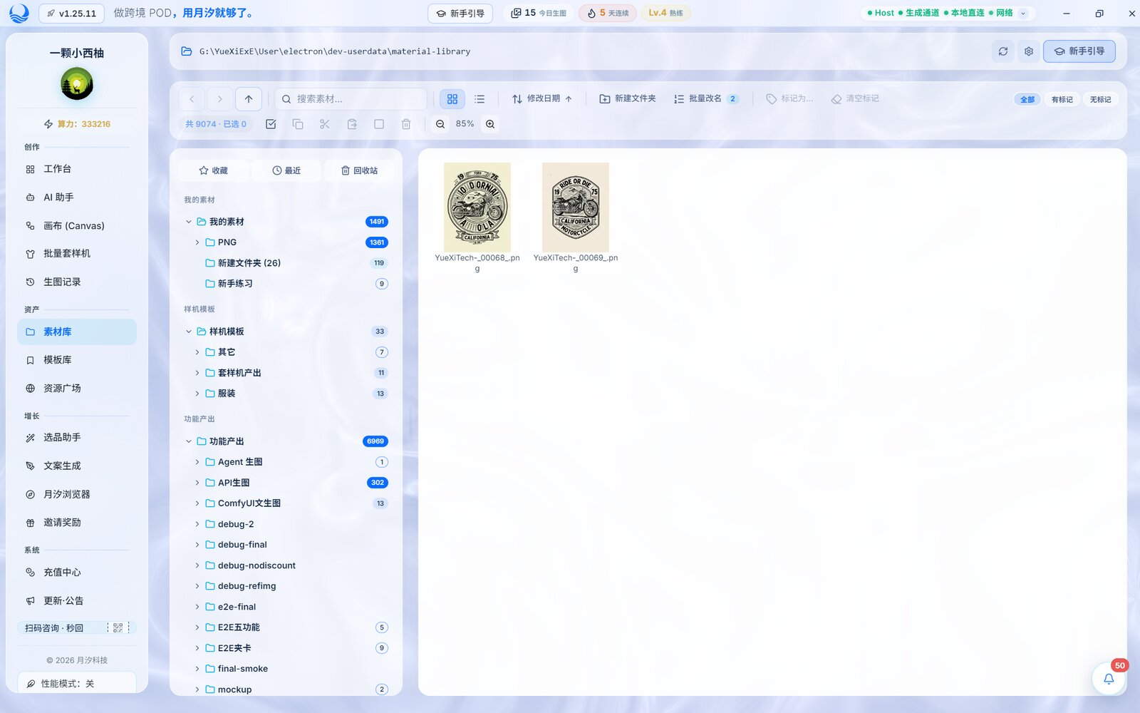1140x713 pixels.
Task: Toggle 性能模式 off/on
Action: click(x=77, y=683)
